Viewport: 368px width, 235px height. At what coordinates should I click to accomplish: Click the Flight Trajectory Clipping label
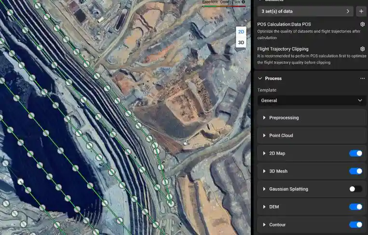point(283,49)
